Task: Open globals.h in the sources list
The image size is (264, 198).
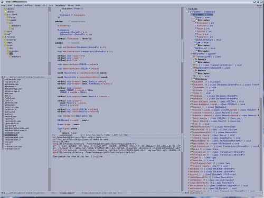Action: [10, 105]
